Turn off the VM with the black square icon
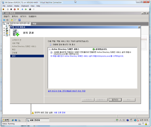Image resolution: width=151 pixels, height=127 pixels. tap(11, 9)
